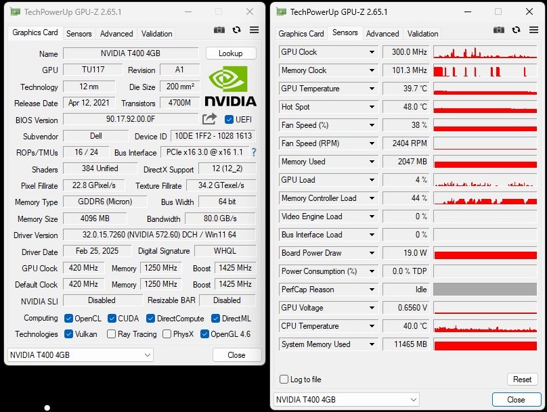Viewport: 547px width, 412px height.
Task: Switch to Graphics Card tab in right window
Action: coord(301,33)
